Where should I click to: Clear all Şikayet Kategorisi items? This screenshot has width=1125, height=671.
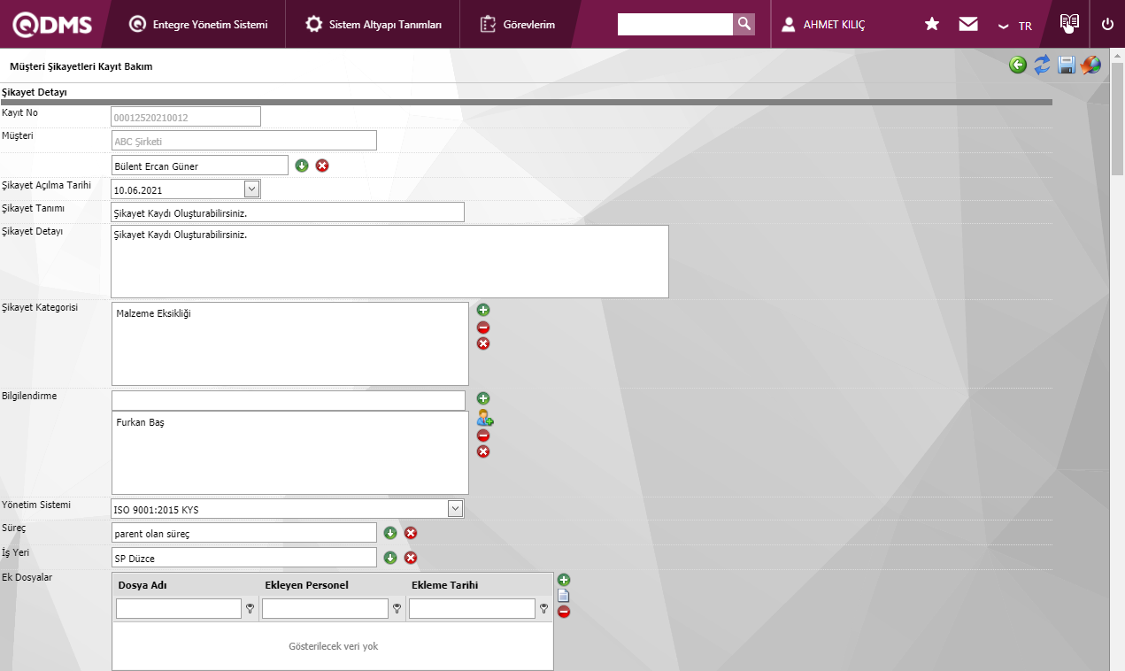483,343
